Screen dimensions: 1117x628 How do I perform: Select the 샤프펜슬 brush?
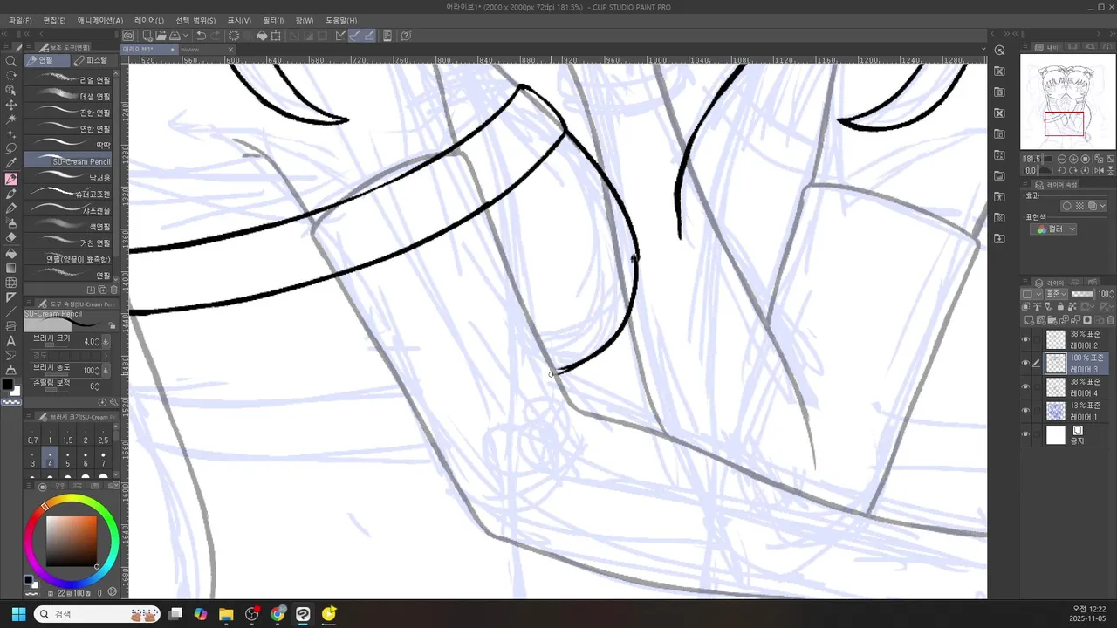tap(69, 210)
